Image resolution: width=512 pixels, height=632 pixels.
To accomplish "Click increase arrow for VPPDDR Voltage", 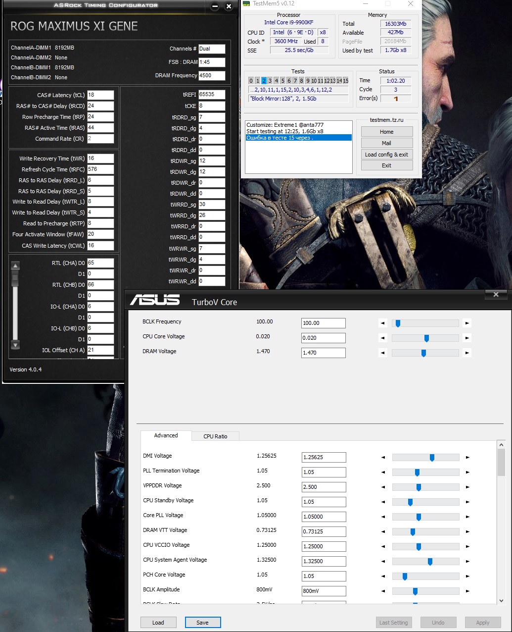I will (x=467, y=487).
